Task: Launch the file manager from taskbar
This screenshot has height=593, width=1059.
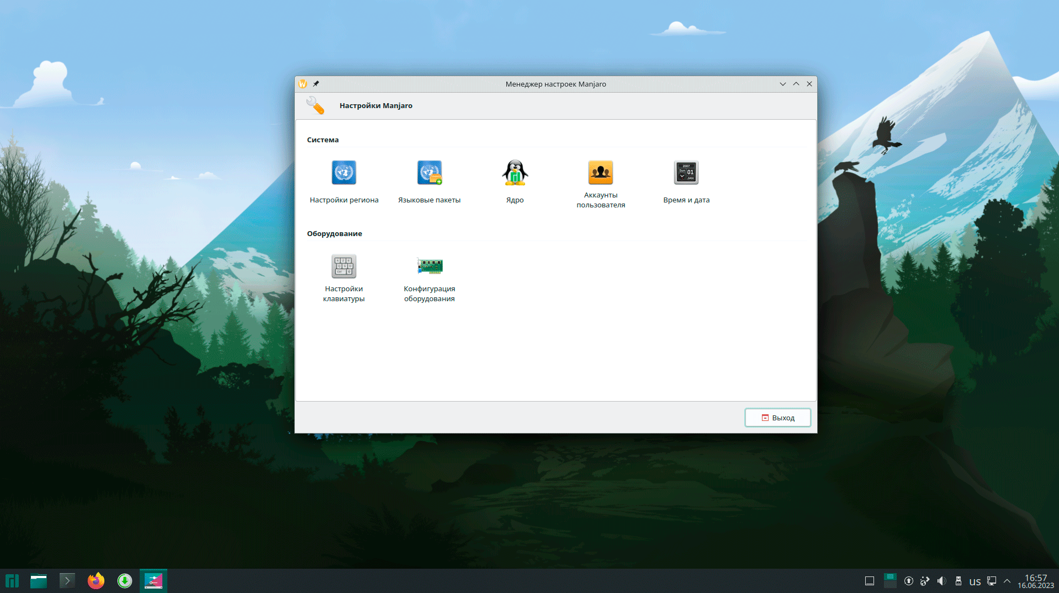Action: [x=39, y=581]
